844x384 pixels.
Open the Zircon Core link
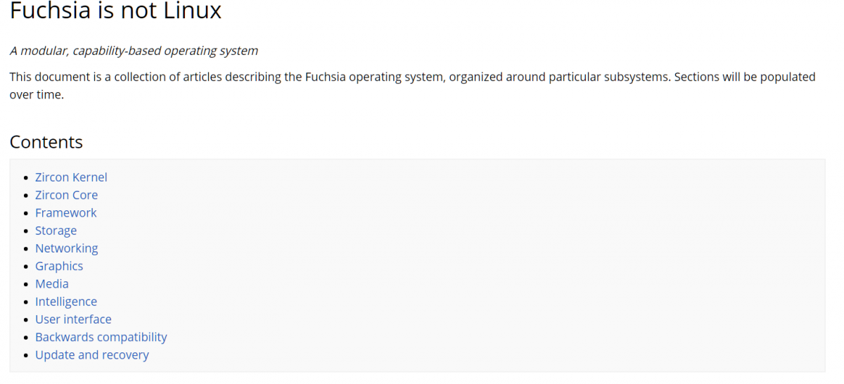point(66,195)
